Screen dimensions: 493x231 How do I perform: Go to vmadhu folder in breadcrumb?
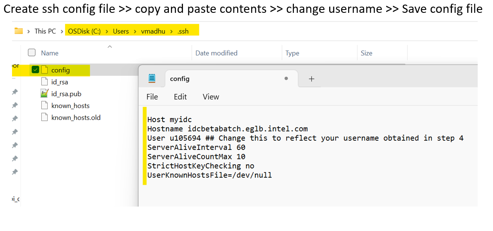coord(153,31)
